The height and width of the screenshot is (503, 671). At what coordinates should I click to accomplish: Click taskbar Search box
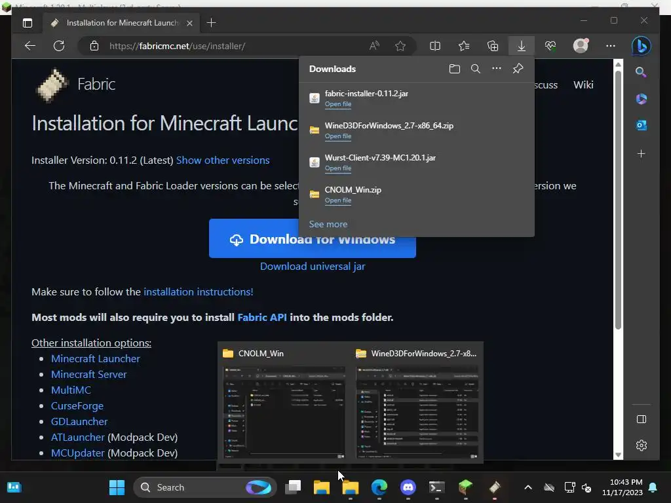pyautogui.click(x=204, y=487)
